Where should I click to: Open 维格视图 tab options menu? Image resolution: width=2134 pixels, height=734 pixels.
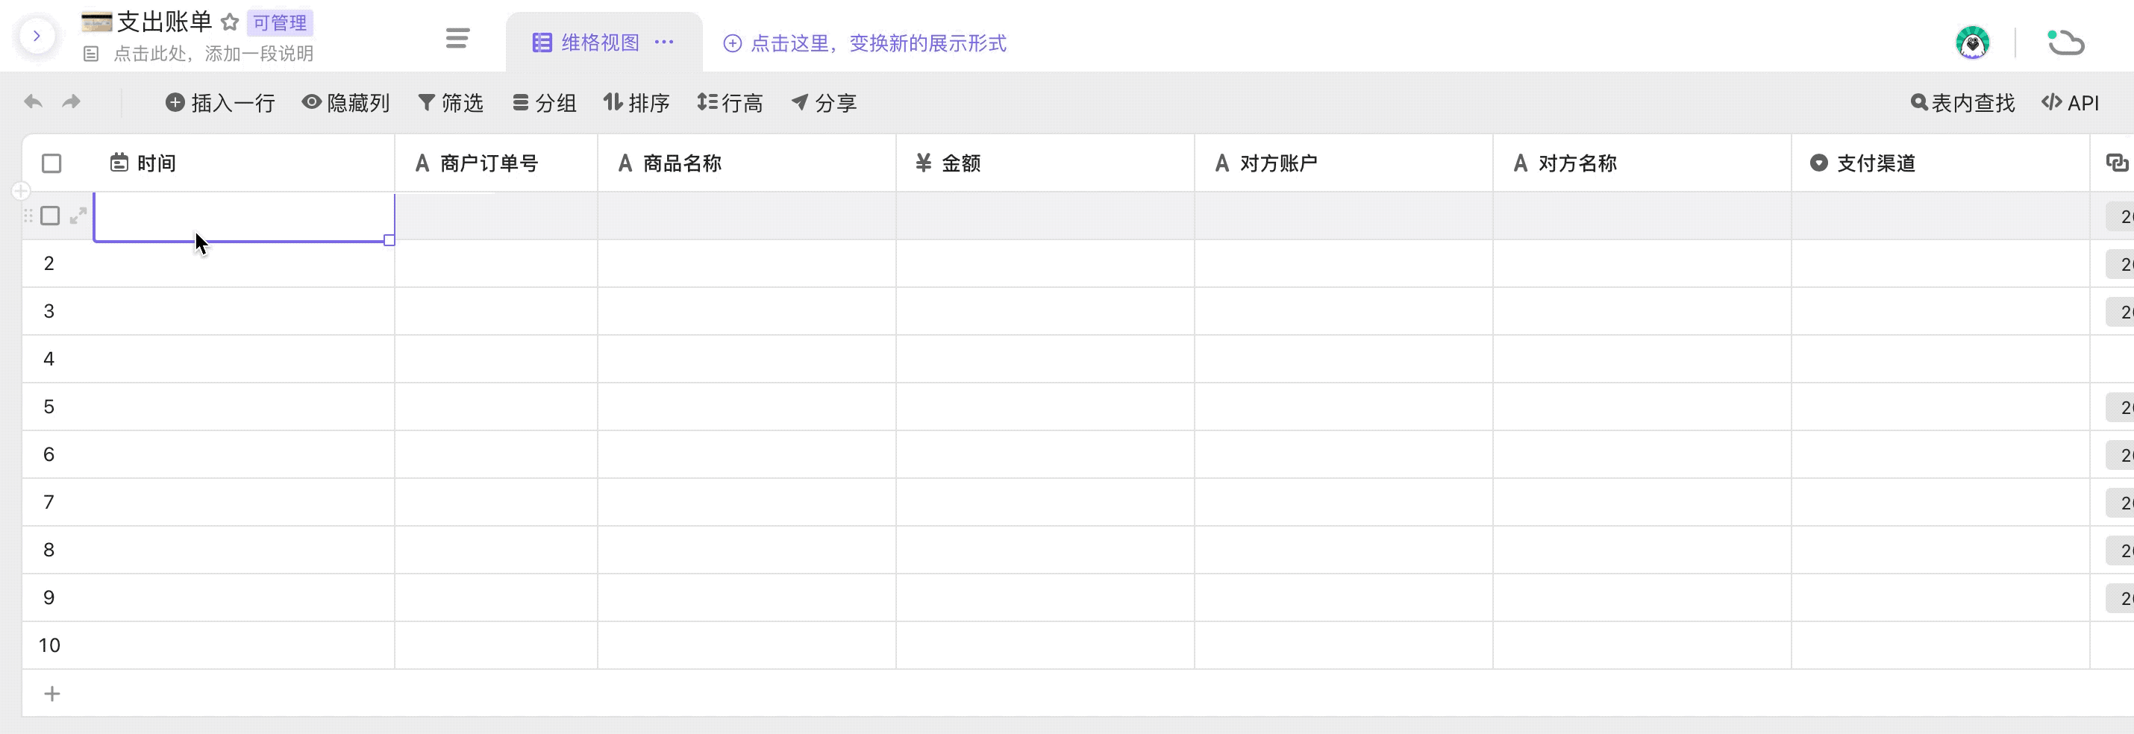tap(664, 43)
